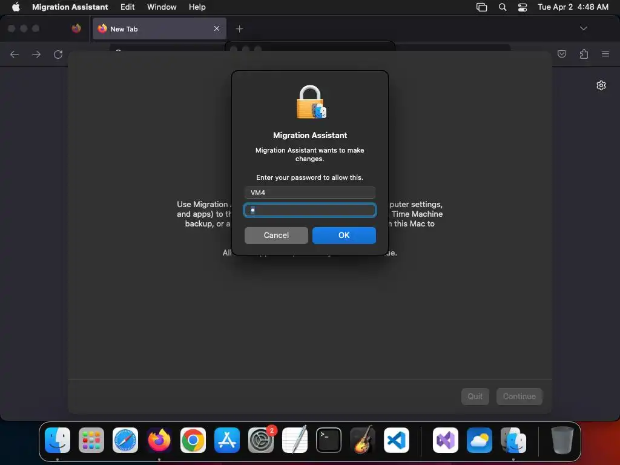
Task: Open the Edit menu
Action: pos(127,7)
